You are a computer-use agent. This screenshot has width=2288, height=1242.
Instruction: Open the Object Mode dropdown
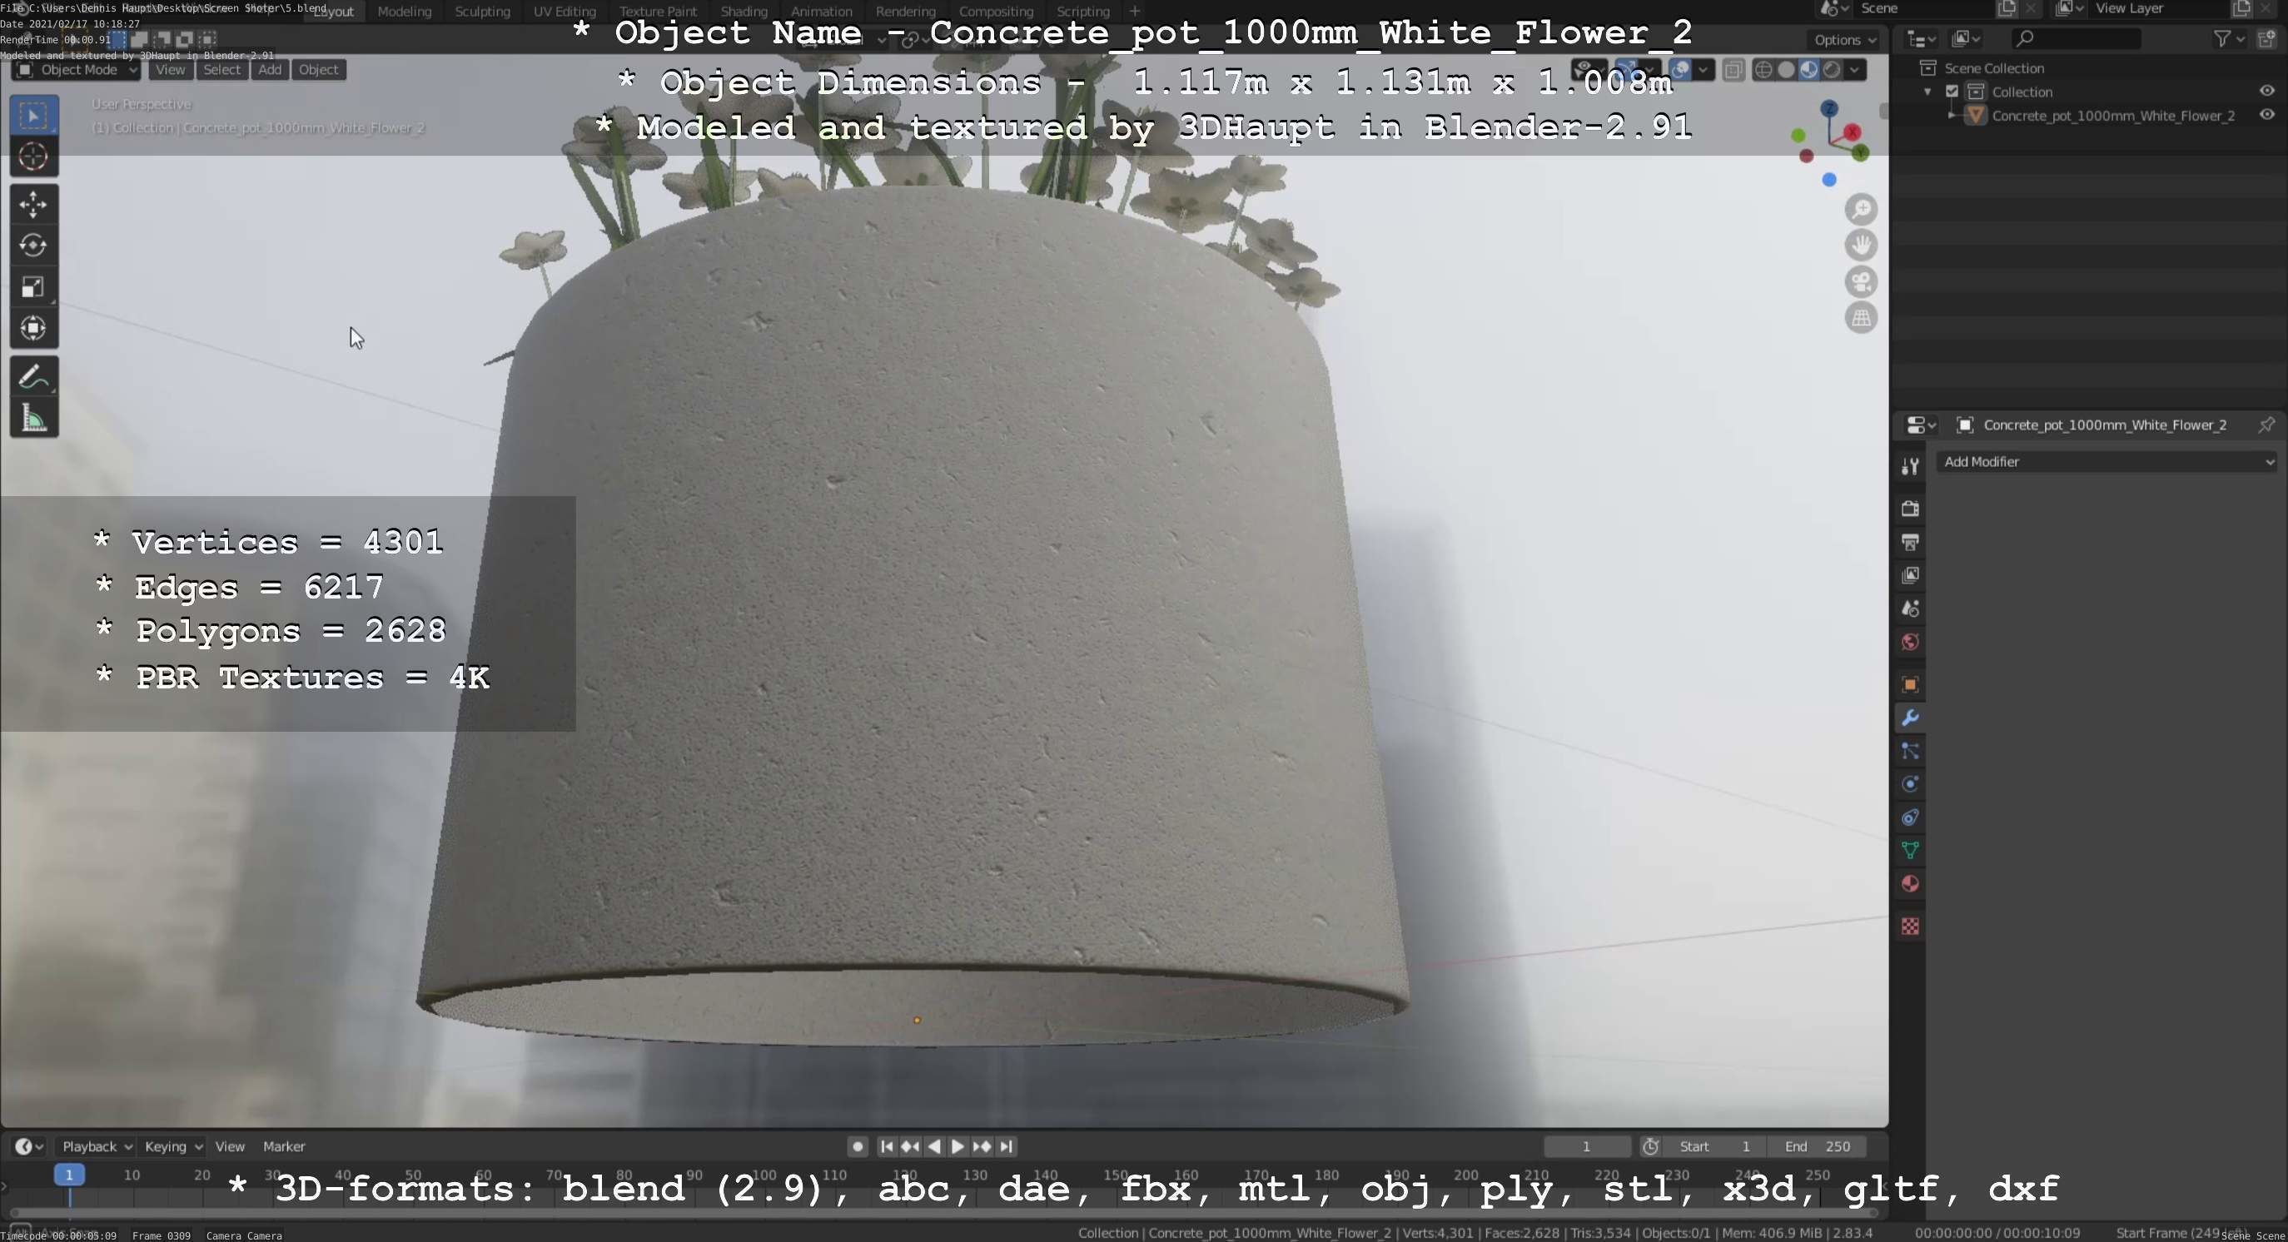point(77,69)
